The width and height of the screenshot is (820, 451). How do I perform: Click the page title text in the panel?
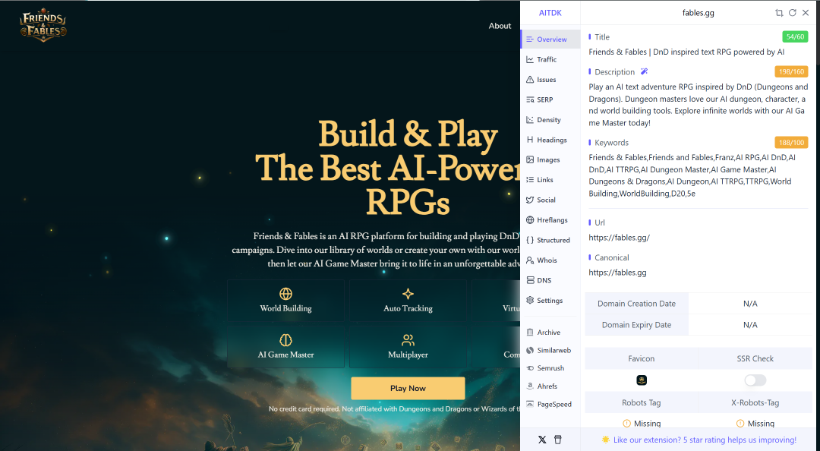(686, 52)
